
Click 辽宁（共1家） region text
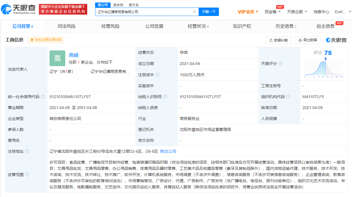(61, 71)
